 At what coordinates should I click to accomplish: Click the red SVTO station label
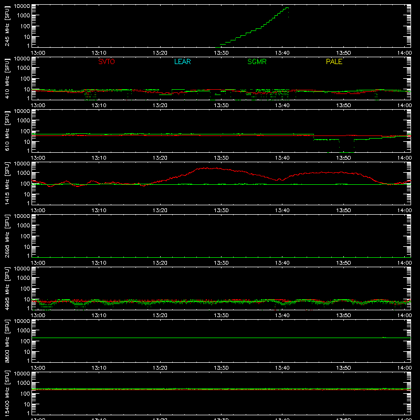point(107,61)
